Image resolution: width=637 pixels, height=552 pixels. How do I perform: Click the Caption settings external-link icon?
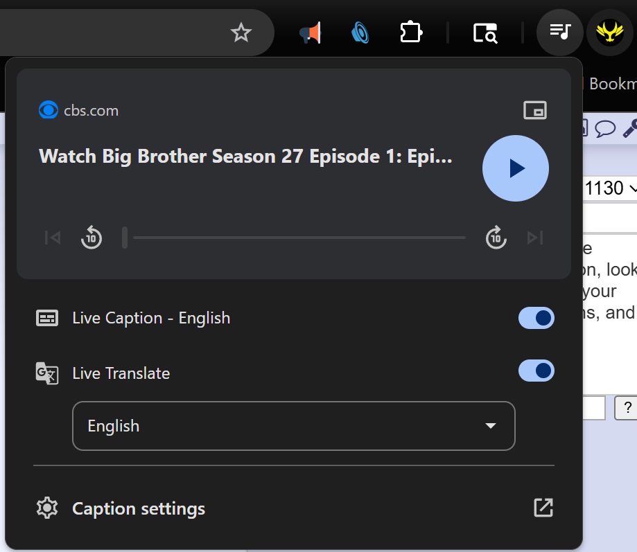pos(543,508)
